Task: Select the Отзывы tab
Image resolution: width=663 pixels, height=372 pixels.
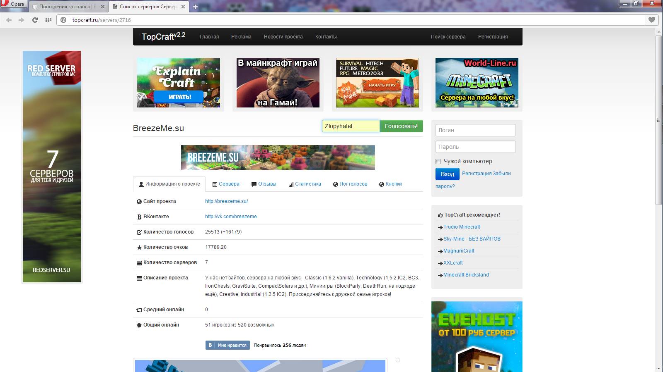Action: point(264,184)
